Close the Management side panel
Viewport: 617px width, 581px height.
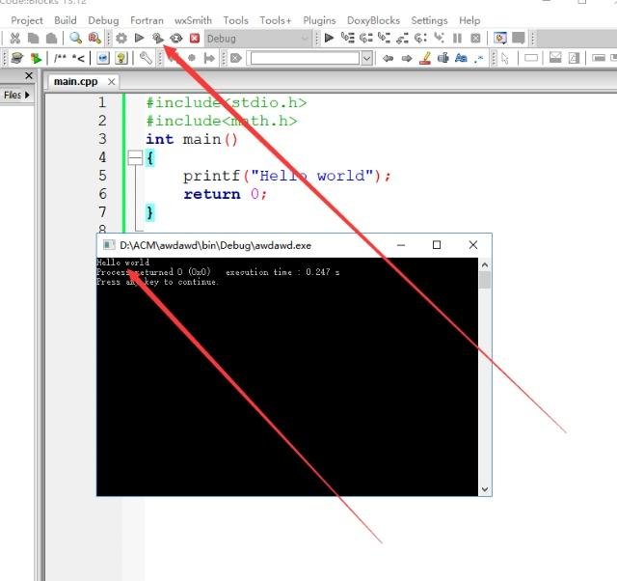click(x=28, y=76)
